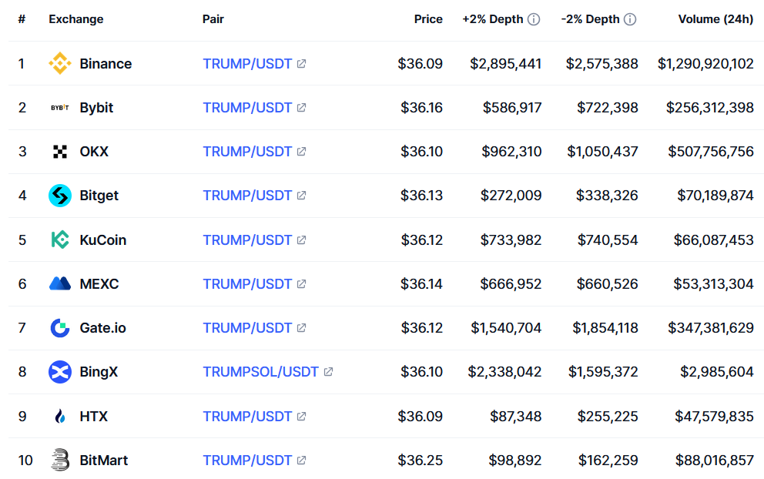Click the MEXC blue logo icon

(60, 283)
